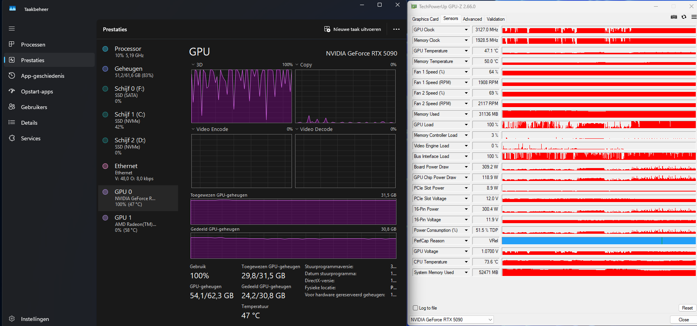Image resolution: width=697 pixels, height=326 pixels.
Task: Select Prestaties in the sidebar
Action: pyautogui.click(x=49, y=60)
